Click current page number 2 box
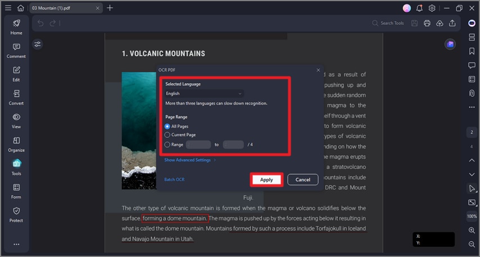Image resolution: width=480 pixels, height=257 pixels. pyautogui.click(x=472, y=132)
